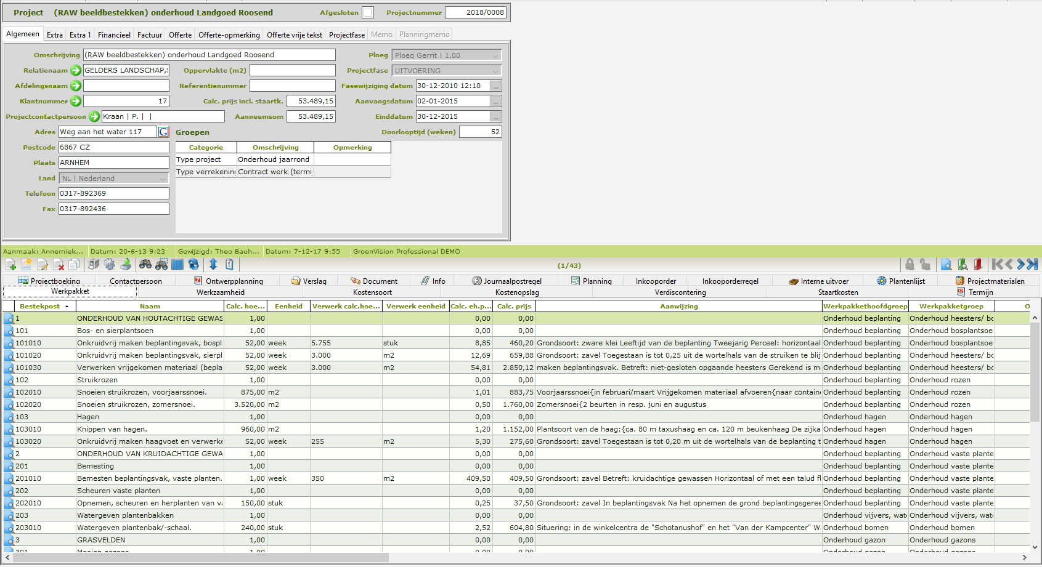Viewport: 1042px width, 567px height.
Task: Open the Fasewijziging datum picker button
Action: coord(496,86)
